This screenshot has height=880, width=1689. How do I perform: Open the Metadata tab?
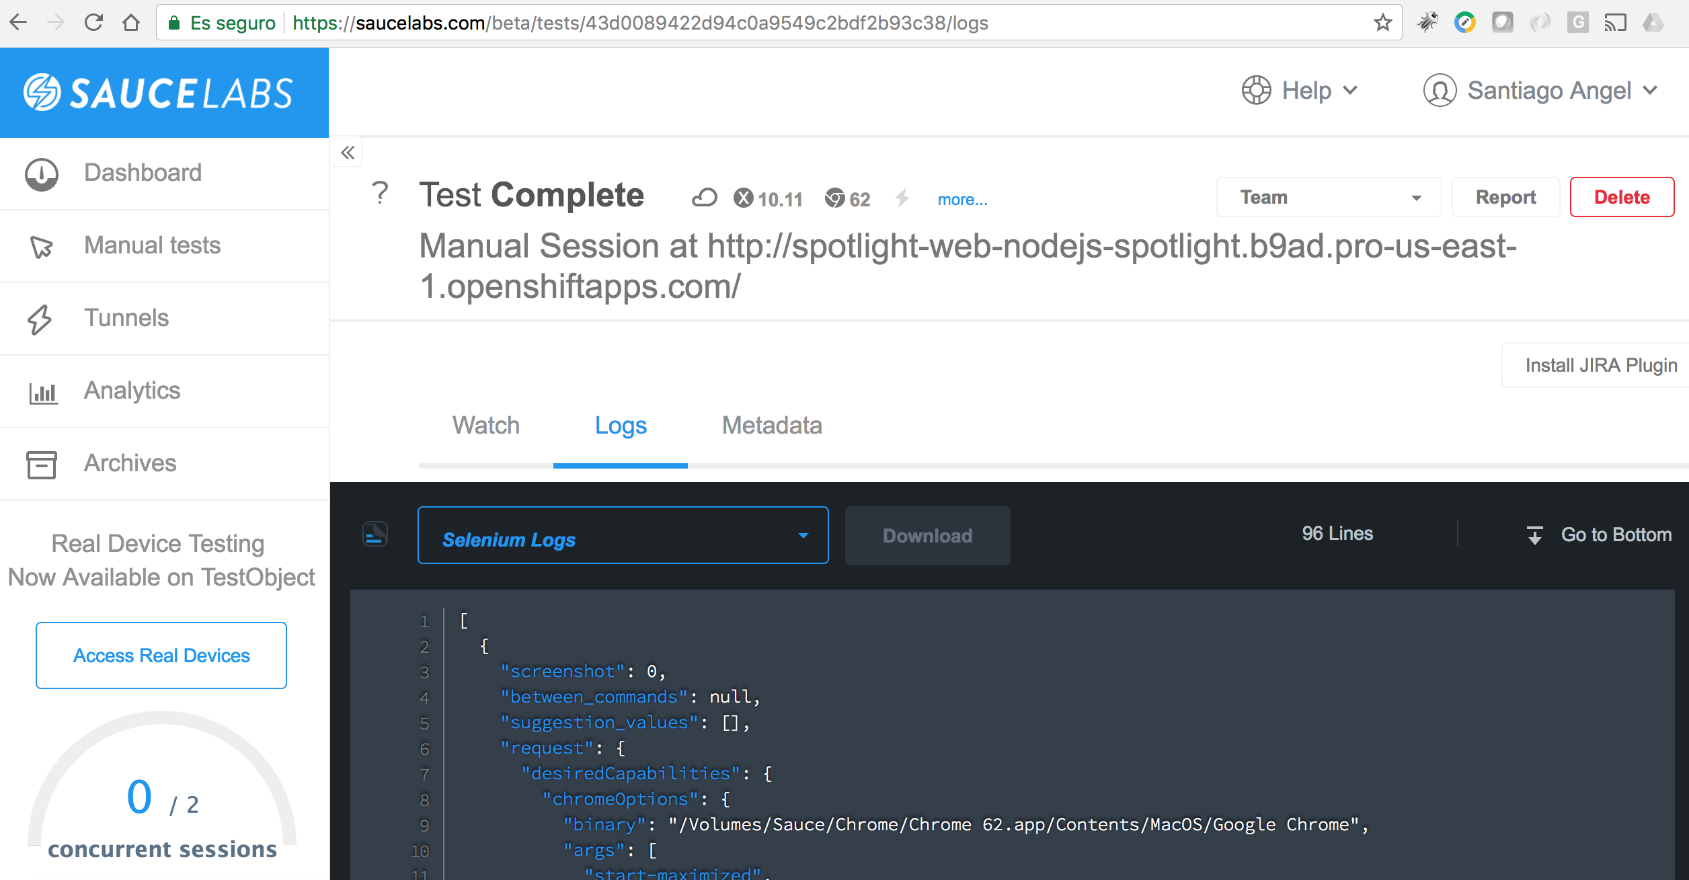click(772, 426)
